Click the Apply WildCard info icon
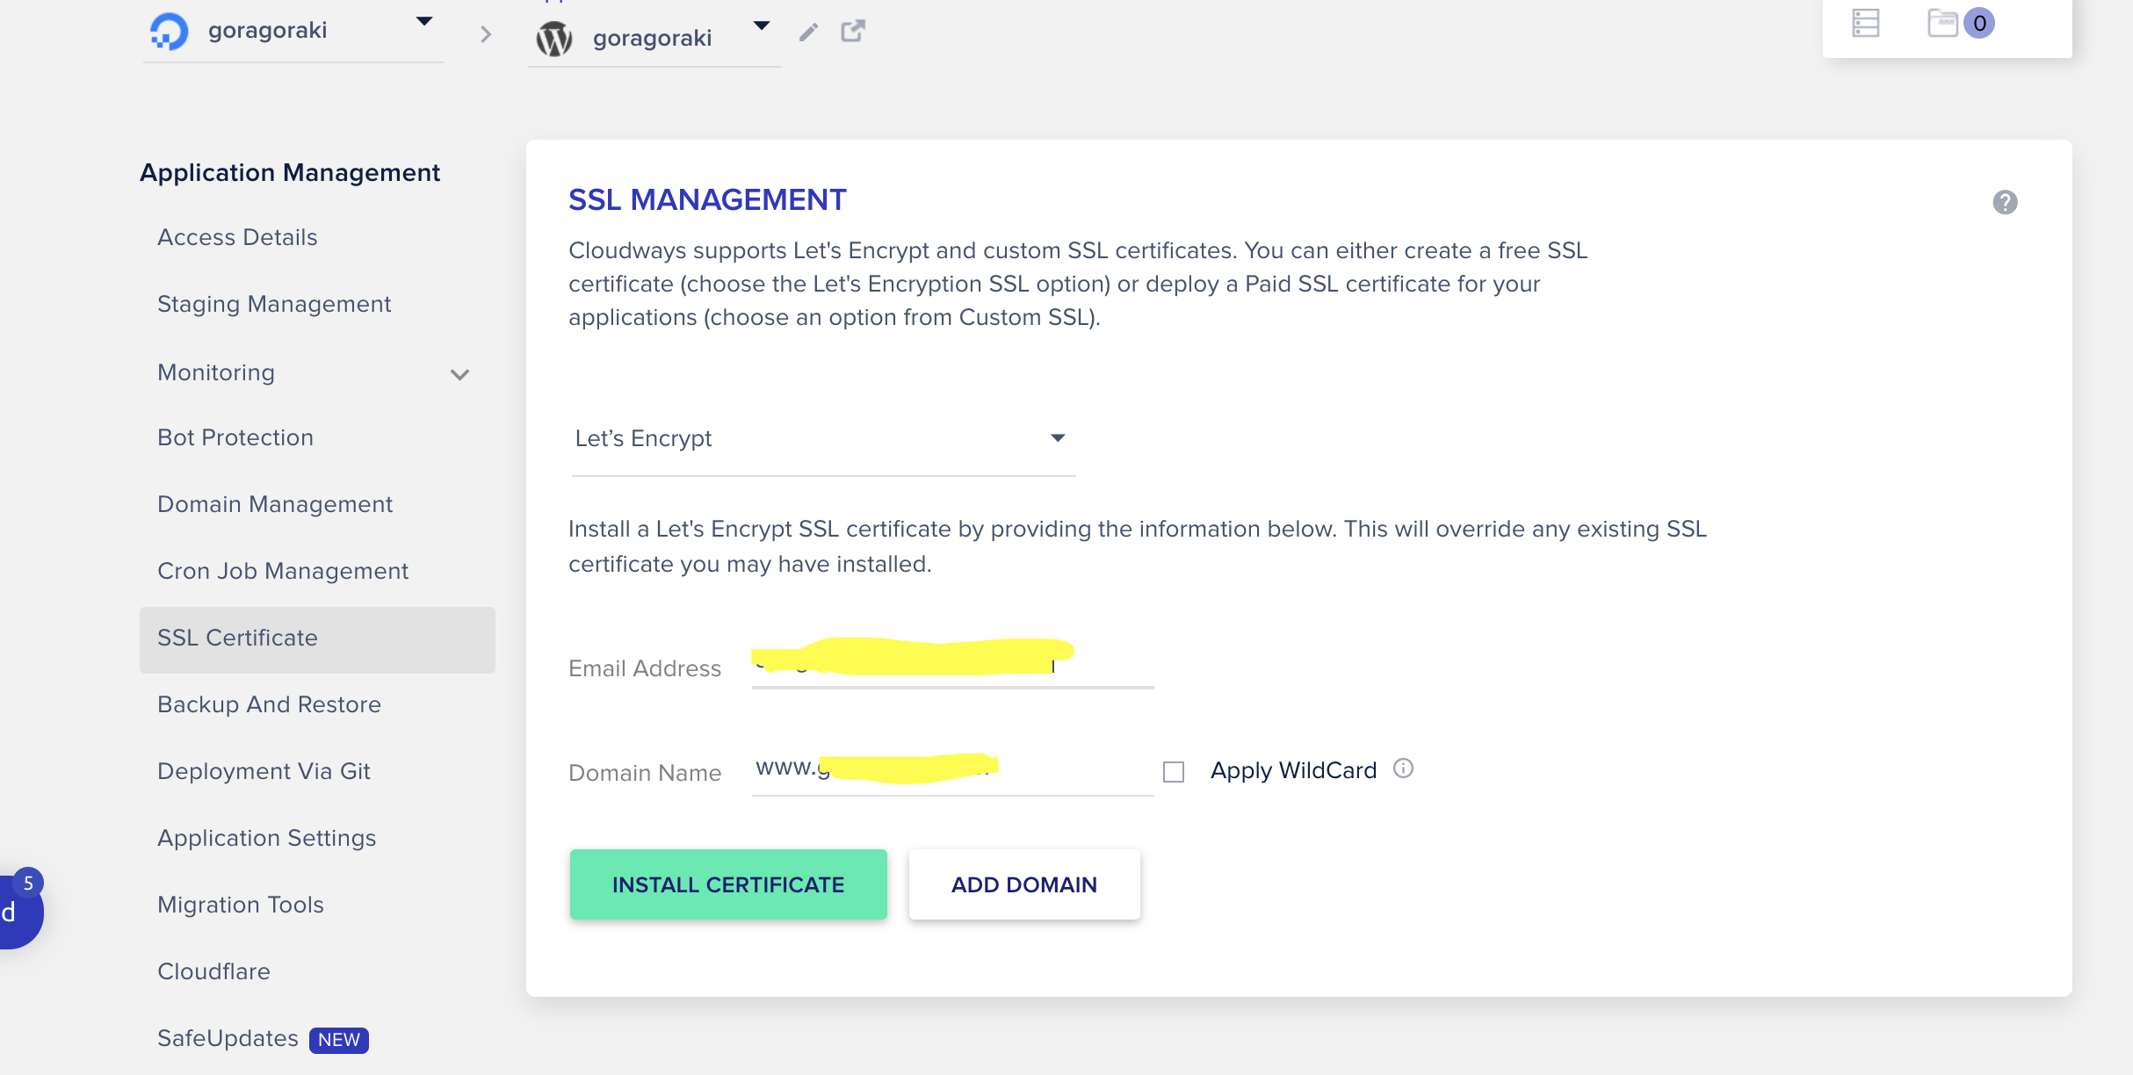Image resolution: width=2133 pixels, height=1075 pixels. (x=1403, y=768)
